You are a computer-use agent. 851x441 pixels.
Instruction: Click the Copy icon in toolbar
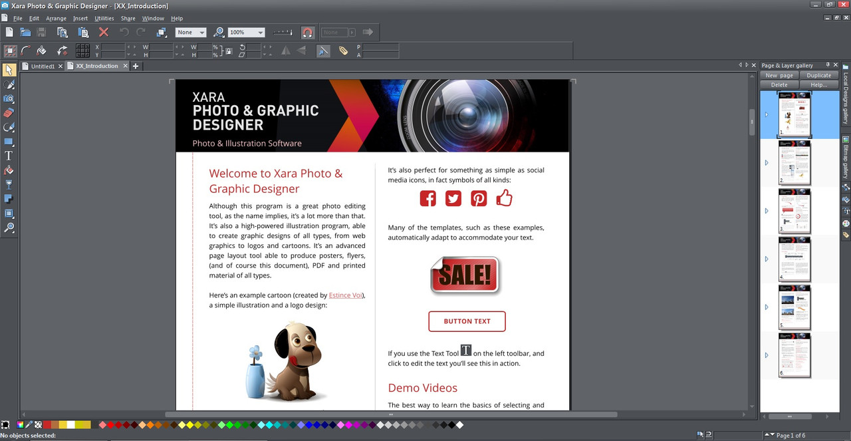(x=62, y=32)
